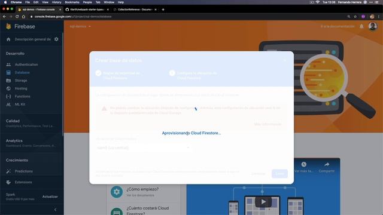
Task: Bookmark this page with the star
Action: [355, 17]
